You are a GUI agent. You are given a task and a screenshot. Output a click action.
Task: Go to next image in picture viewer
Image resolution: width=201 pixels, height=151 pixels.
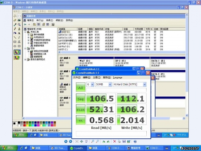click(x=70, y=141)
